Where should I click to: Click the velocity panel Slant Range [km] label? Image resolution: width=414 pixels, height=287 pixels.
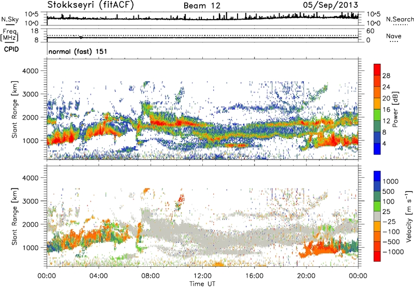14,217
